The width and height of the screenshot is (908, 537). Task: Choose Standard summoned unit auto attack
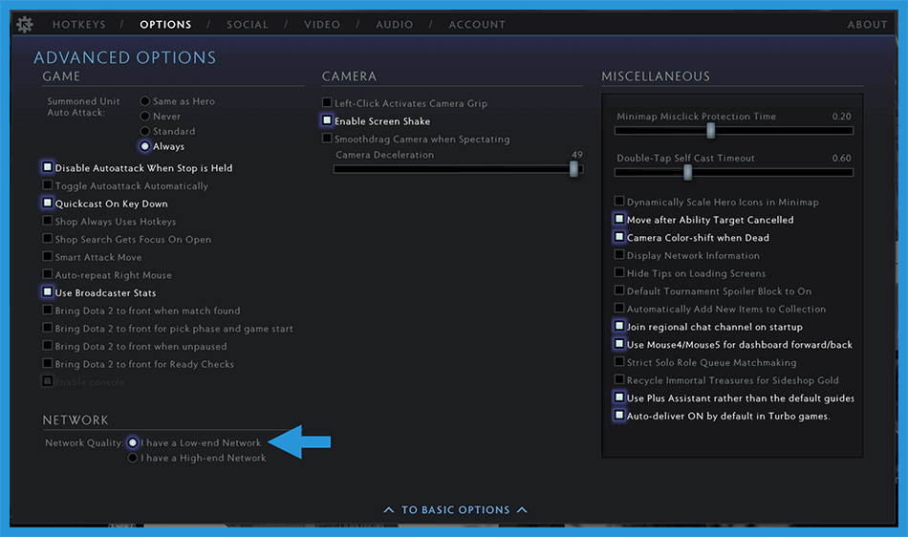(x=144, y=131)
